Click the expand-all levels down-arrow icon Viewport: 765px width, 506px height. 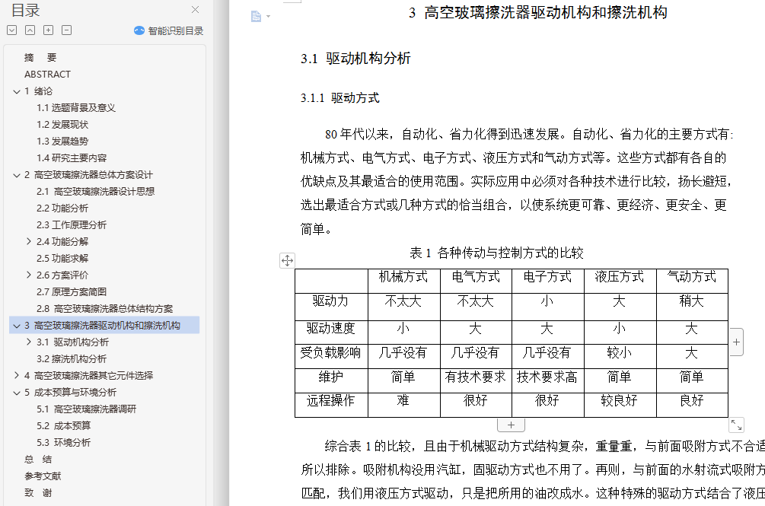12,30
